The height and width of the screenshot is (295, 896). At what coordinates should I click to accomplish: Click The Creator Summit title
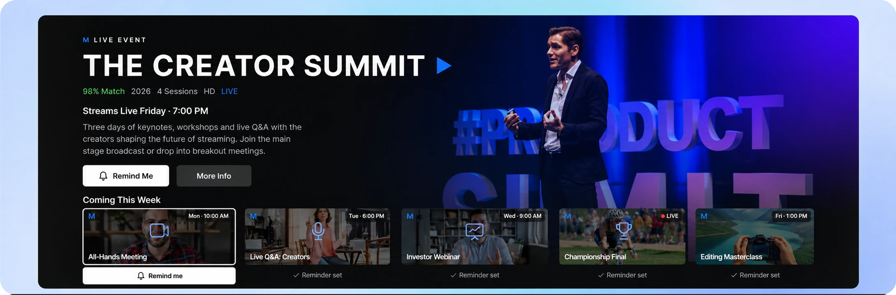(254, 65)
